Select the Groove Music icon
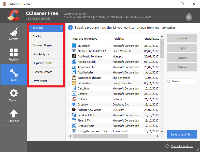The width and height of the screenshot is (200, 152). pyautogui.click(x=74, y=126)
